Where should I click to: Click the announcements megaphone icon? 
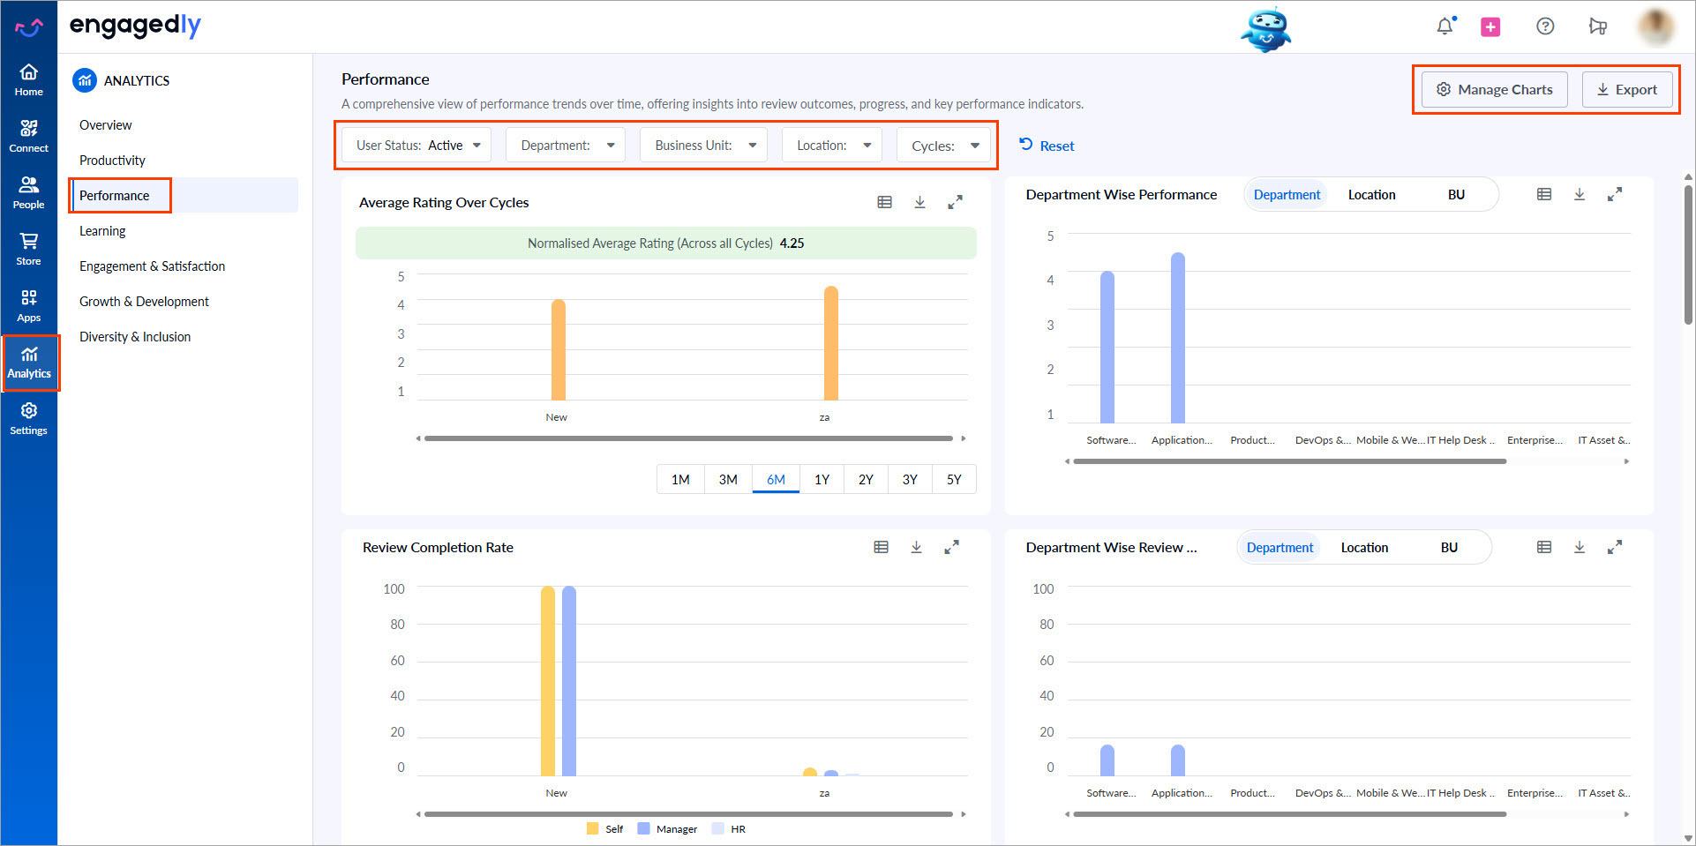pyautogui.click(x=1598, y=26)
